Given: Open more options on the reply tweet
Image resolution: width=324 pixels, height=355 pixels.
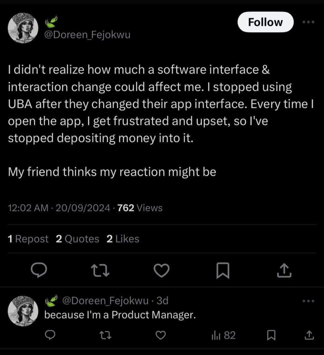Looking at the screenshot, I should [x=308, y=301].
